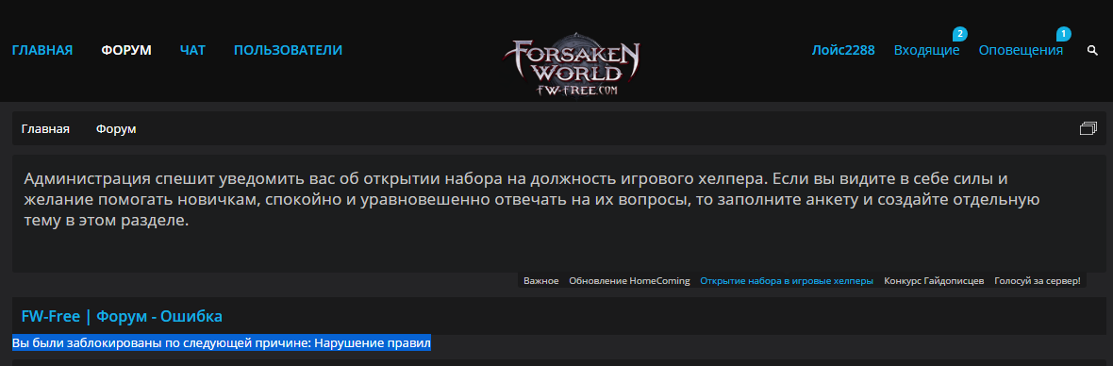Open ЧАТ in top navigation
The width and height of the screenshot is (1113, 366).
(192, 50)
